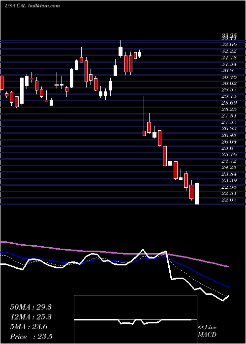Click the <<Live MACD label
Screen dimensions: 246x344
207,331
